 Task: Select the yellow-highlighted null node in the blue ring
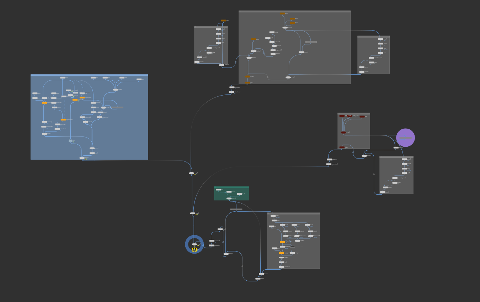[x=194, y=249]
